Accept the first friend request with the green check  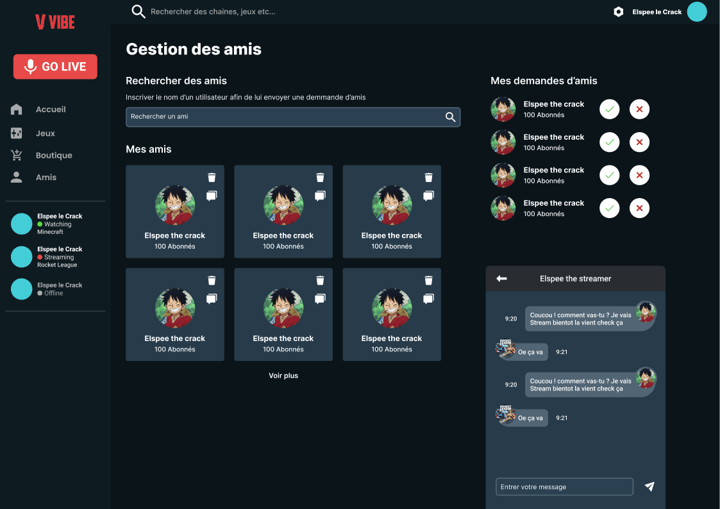[x=609, y=109]
